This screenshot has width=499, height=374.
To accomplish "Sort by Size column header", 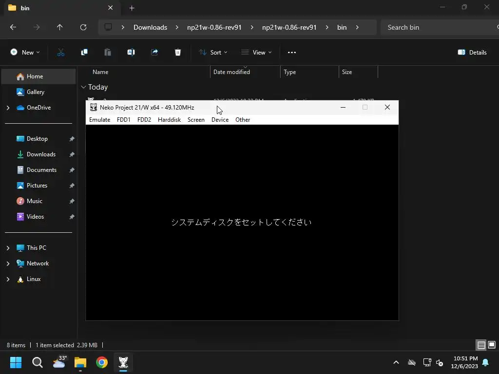I will [x=347, y=72].
